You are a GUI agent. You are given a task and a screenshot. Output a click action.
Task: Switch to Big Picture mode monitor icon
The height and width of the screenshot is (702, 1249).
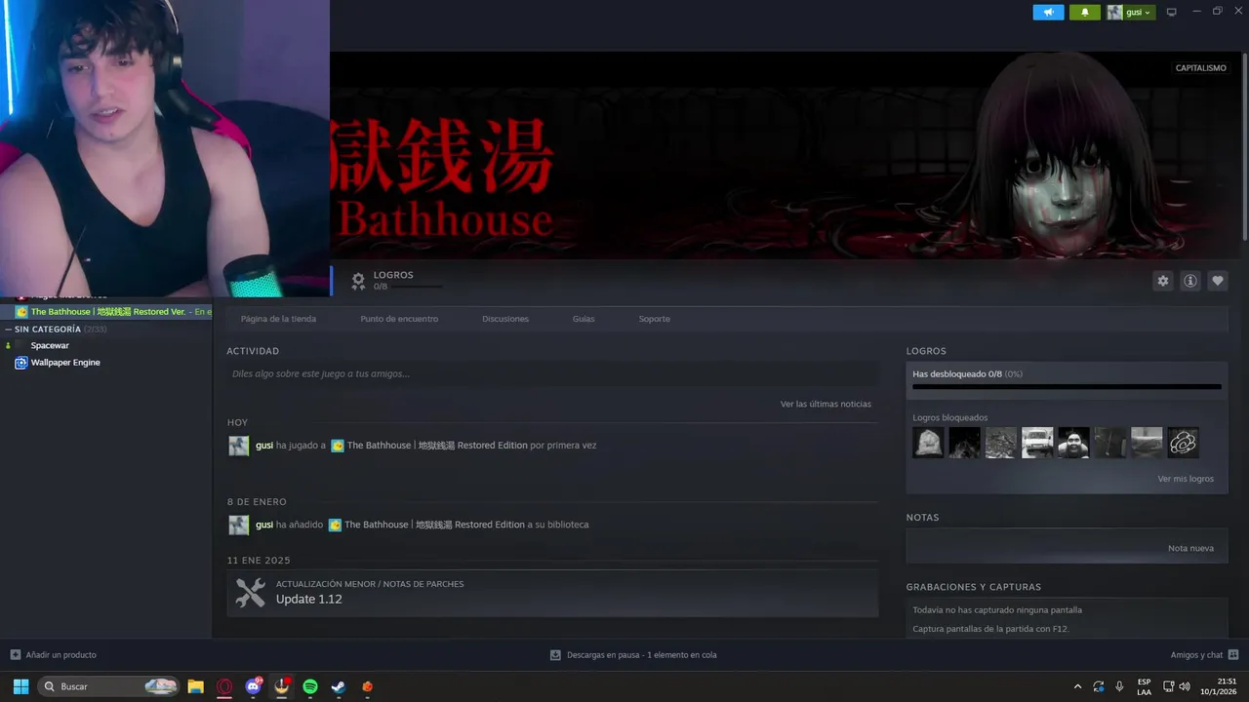point(1172,13)
